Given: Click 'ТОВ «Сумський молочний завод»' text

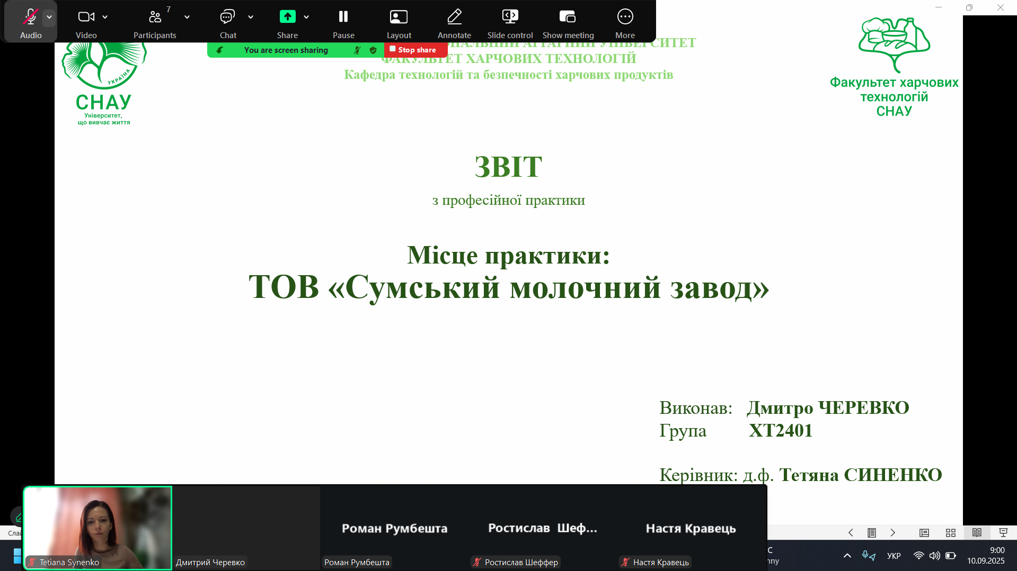Looking at the screenshot, I should pos(509,287).
